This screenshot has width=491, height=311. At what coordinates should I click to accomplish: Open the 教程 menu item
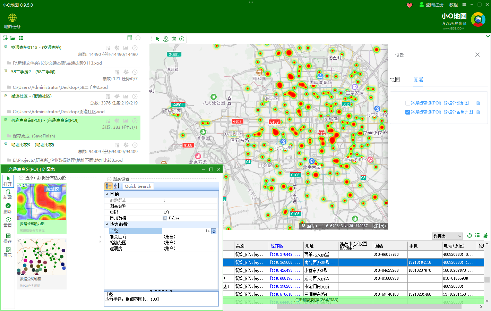(454, 5)
